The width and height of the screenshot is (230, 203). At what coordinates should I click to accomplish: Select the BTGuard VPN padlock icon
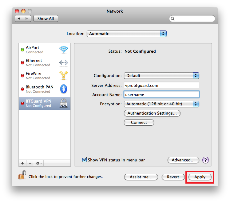pyautogui.click(x=63, y=103)
